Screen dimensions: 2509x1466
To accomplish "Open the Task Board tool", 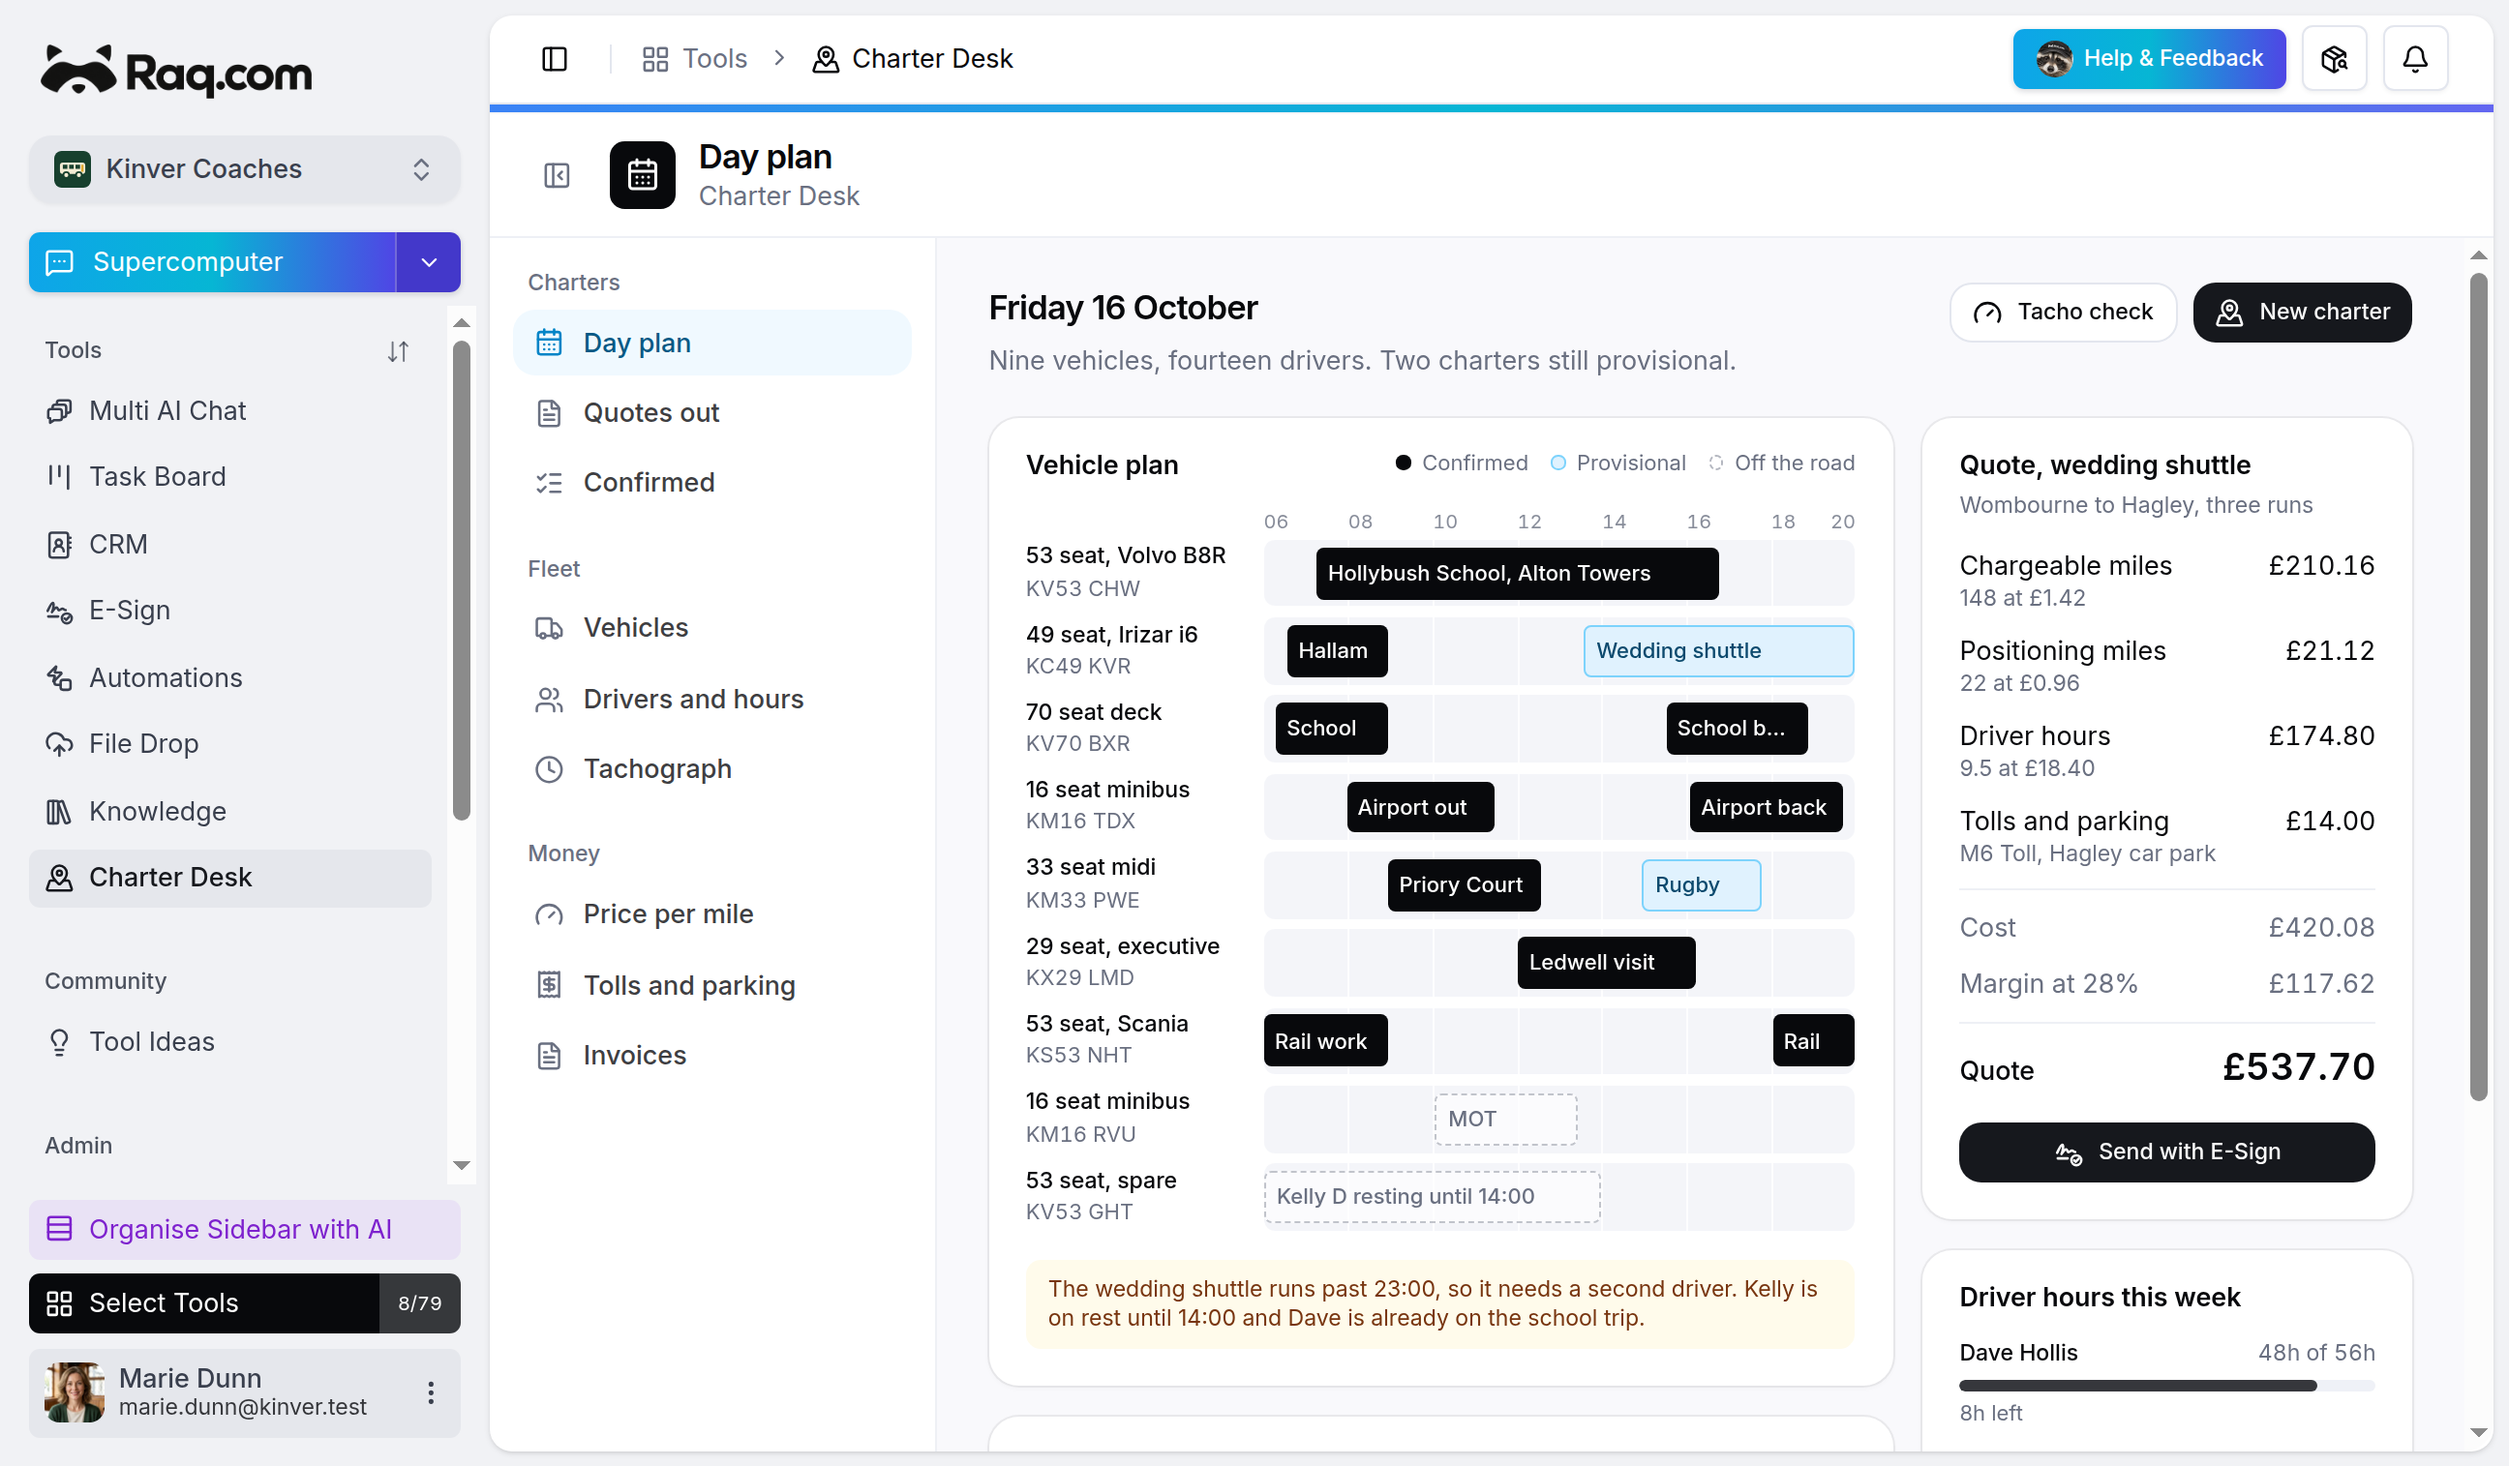I will click(x=230, y=477).
